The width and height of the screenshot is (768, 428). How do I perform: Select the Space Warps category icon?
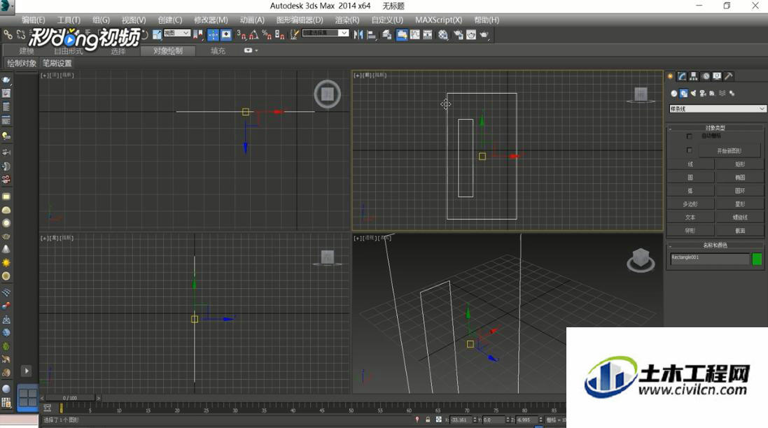[722, 93]
